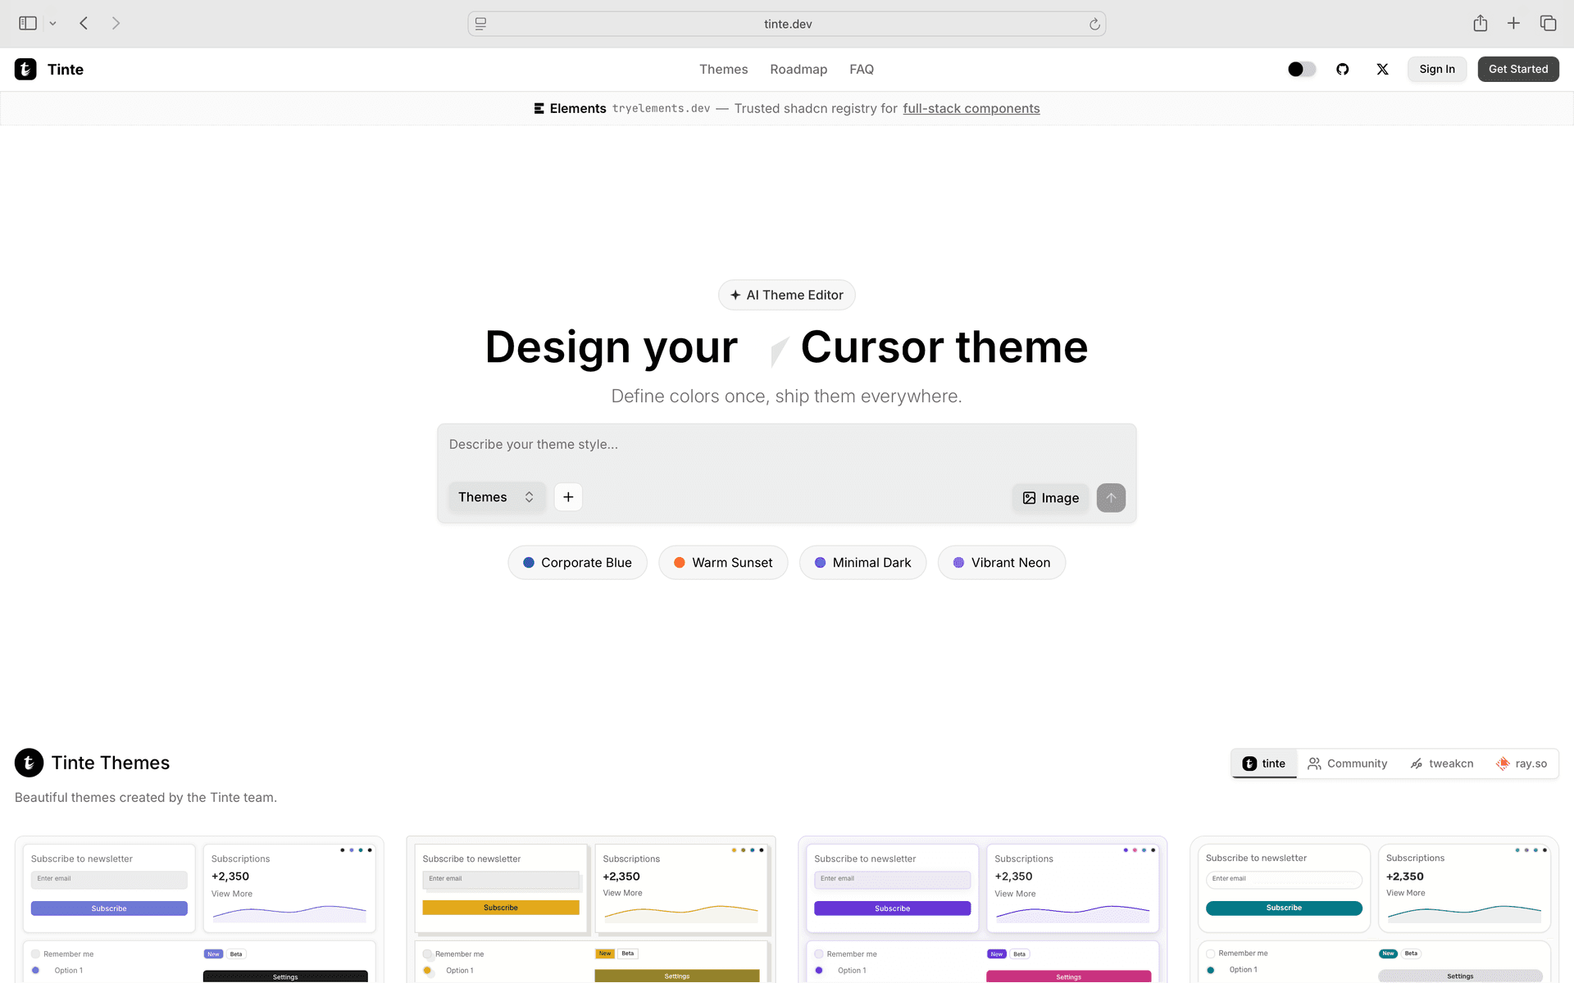Submit the prompt with the up-arrow send icon
This screenshot has width=1574, height=983.
click(x=1111, y=498)
